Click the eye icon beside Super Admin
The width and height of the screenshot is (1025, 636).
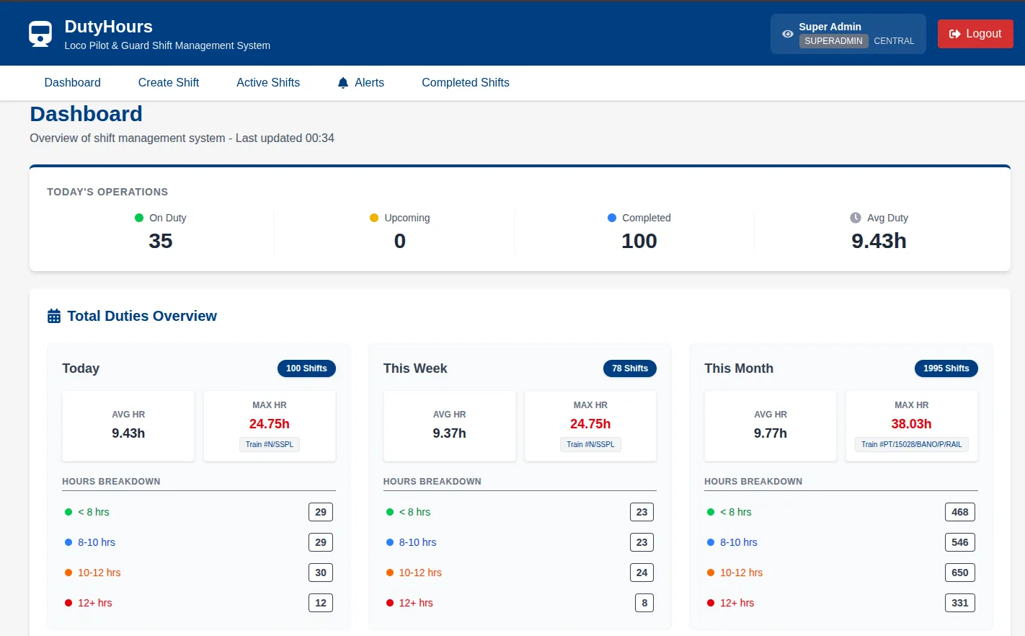tap(788, 34)
